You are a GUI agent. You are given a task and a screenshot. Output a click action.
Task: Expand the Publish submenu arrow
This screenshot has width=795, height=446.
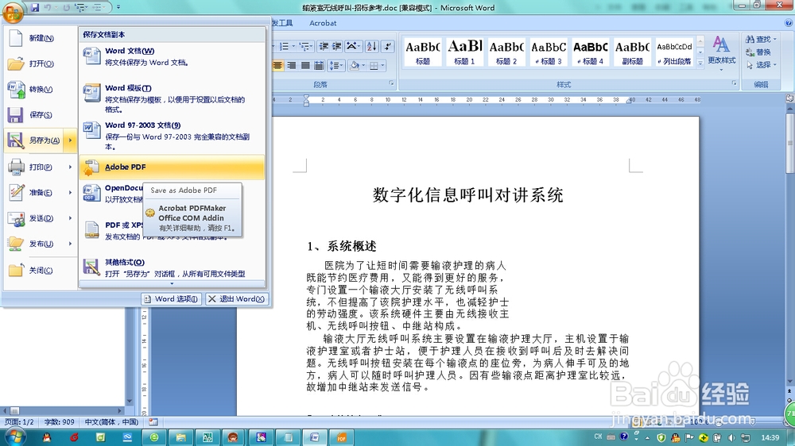71,244
